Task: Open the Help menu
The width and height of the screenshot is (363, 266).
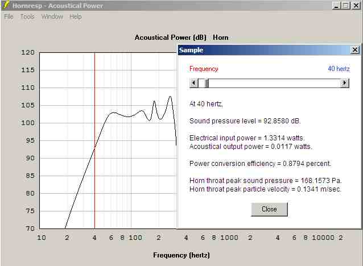Action: click(76, 16)
